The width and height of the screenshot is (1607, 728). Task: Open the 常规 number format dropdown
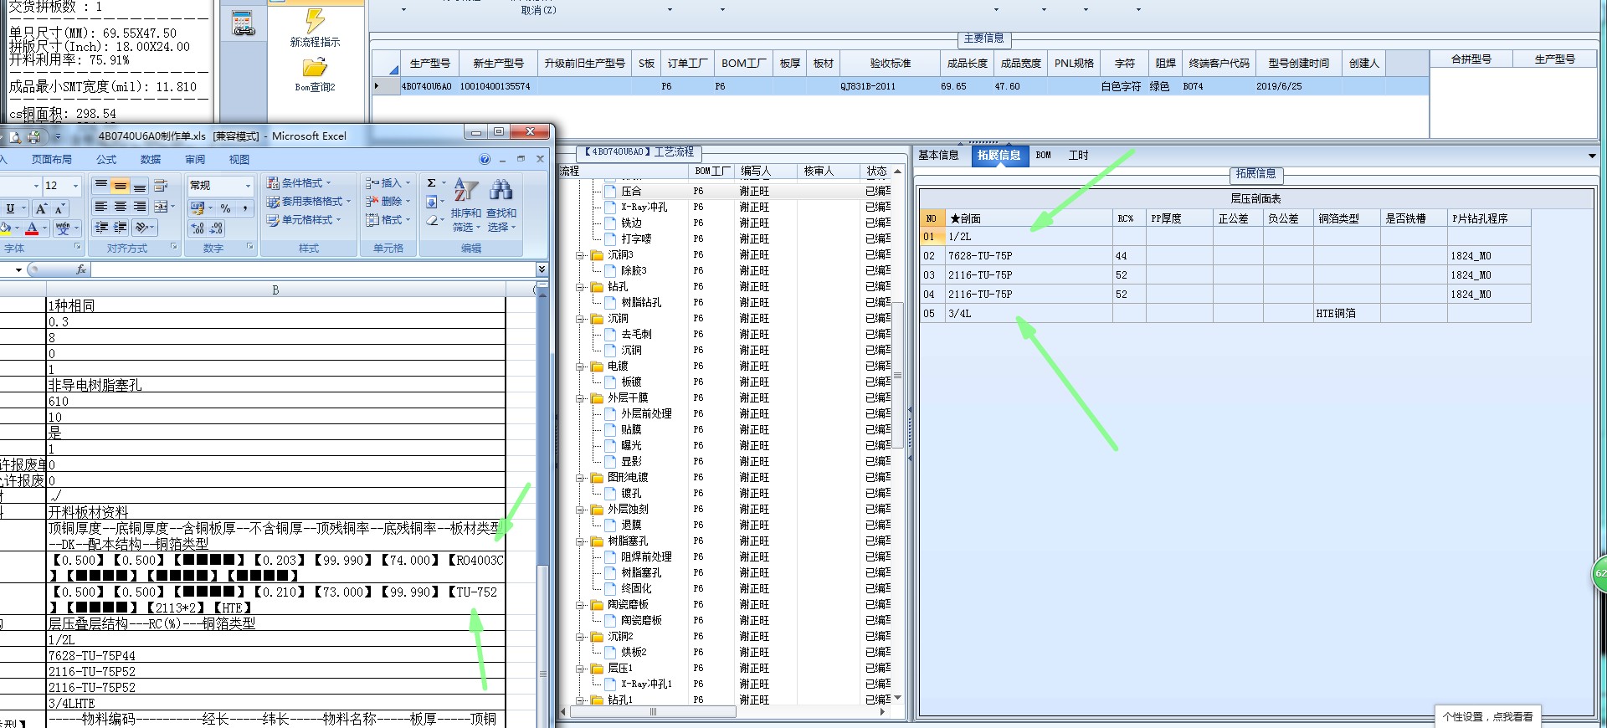pyautogui.click(x=248, y=186)
